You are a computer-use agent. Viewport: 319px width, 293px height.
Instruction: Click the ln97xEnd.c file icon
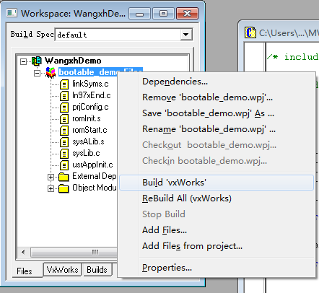(x=64, y=96)
